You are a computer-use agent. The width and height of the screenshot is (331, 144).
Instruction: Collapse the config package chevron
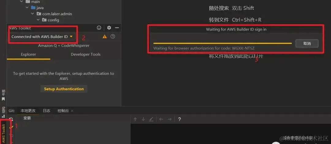click(x=38, y=20)
